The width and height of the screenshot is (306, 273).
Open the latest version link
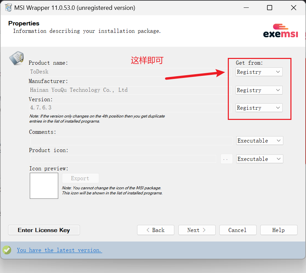(59, 250)
